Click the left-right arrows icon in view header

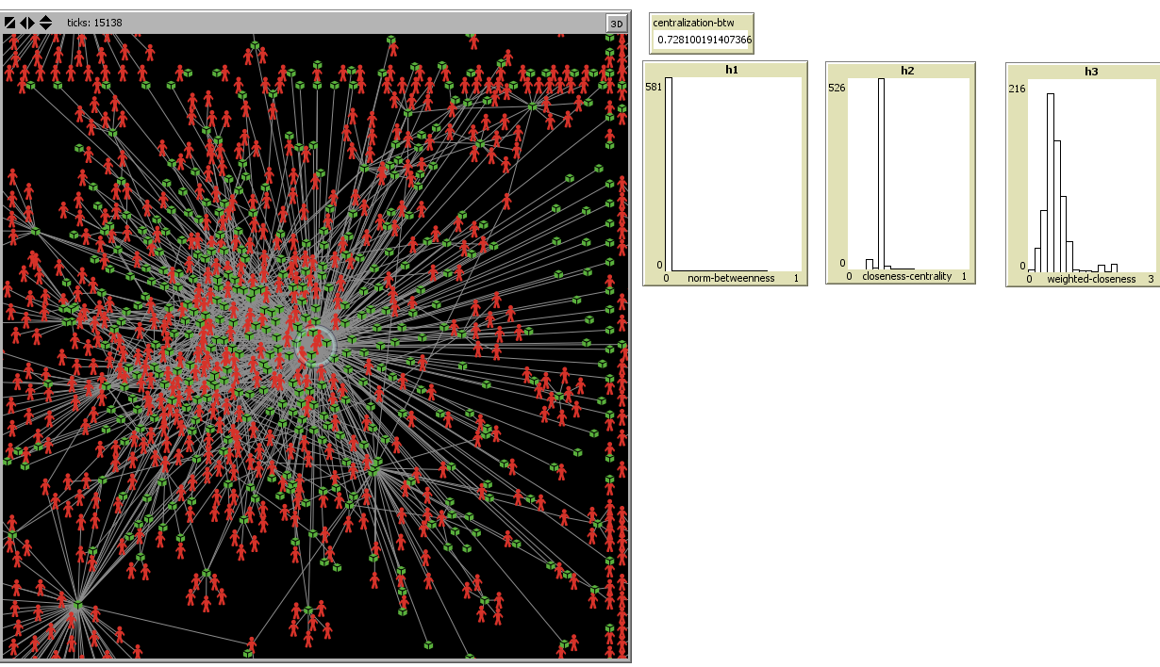click(x=27, y=23)
